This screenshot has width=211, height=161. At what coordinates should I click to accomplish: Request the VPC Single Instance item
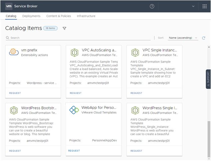pos(136,93)
